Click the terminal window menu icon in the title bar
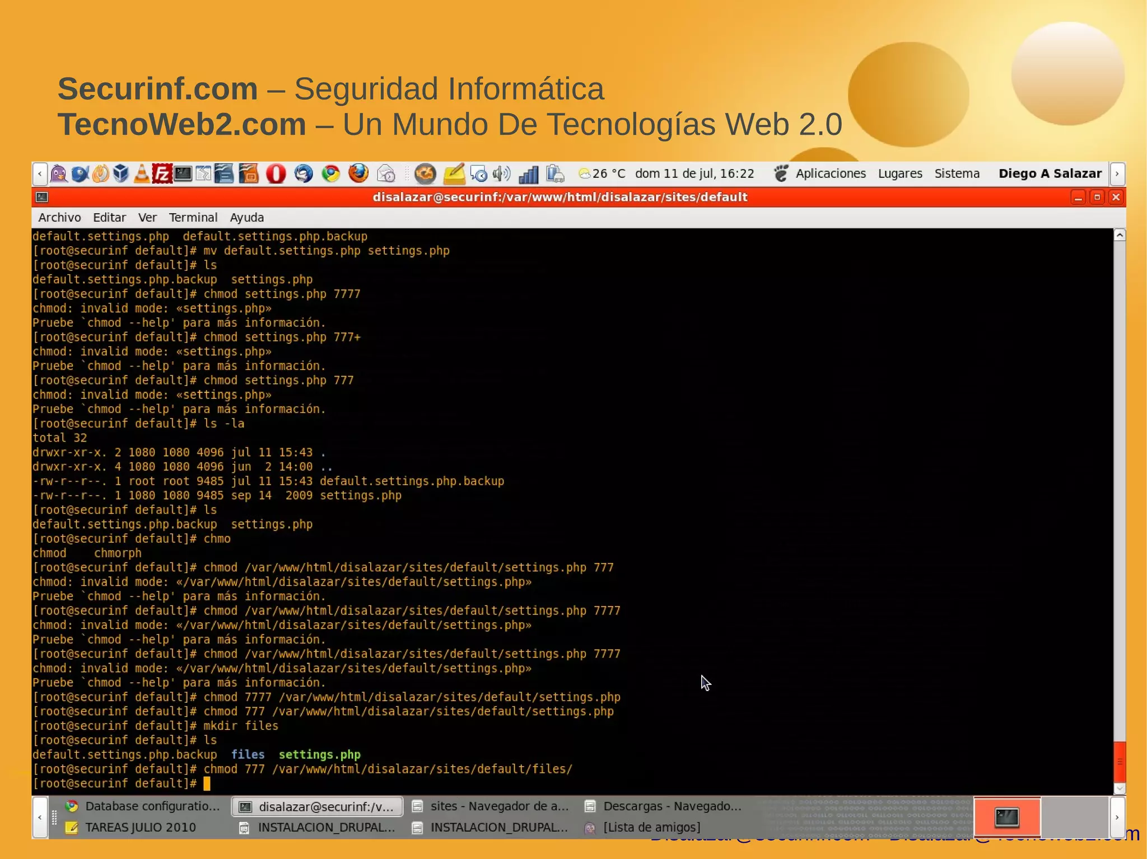This screenshot has height=859, width=1147. [x=42, y=197]
